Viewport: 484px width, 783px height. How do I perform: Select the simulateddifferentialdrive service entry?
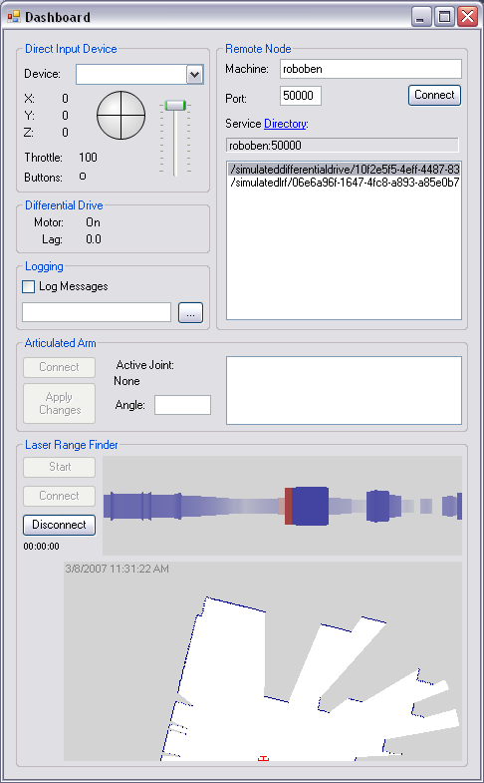click(345, 169)
